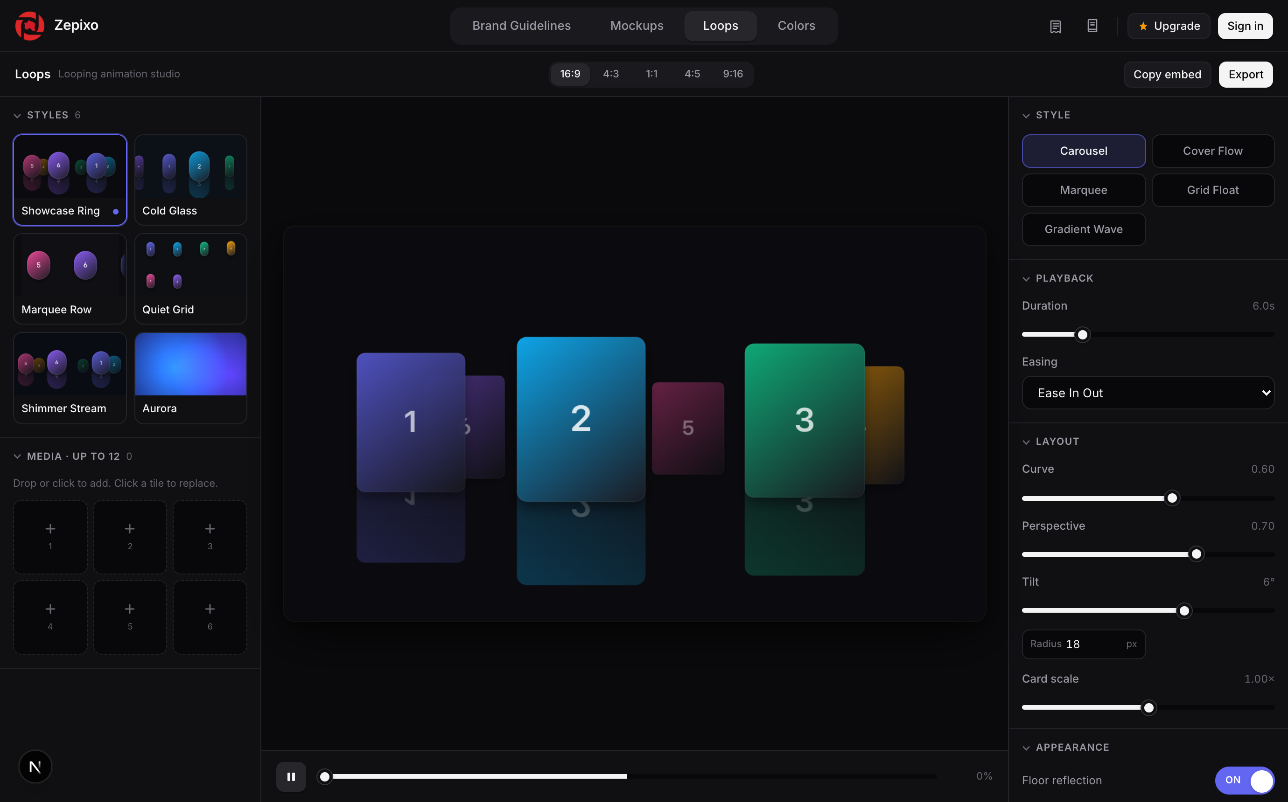Add media to slot 6

click(x=210, y=617)
